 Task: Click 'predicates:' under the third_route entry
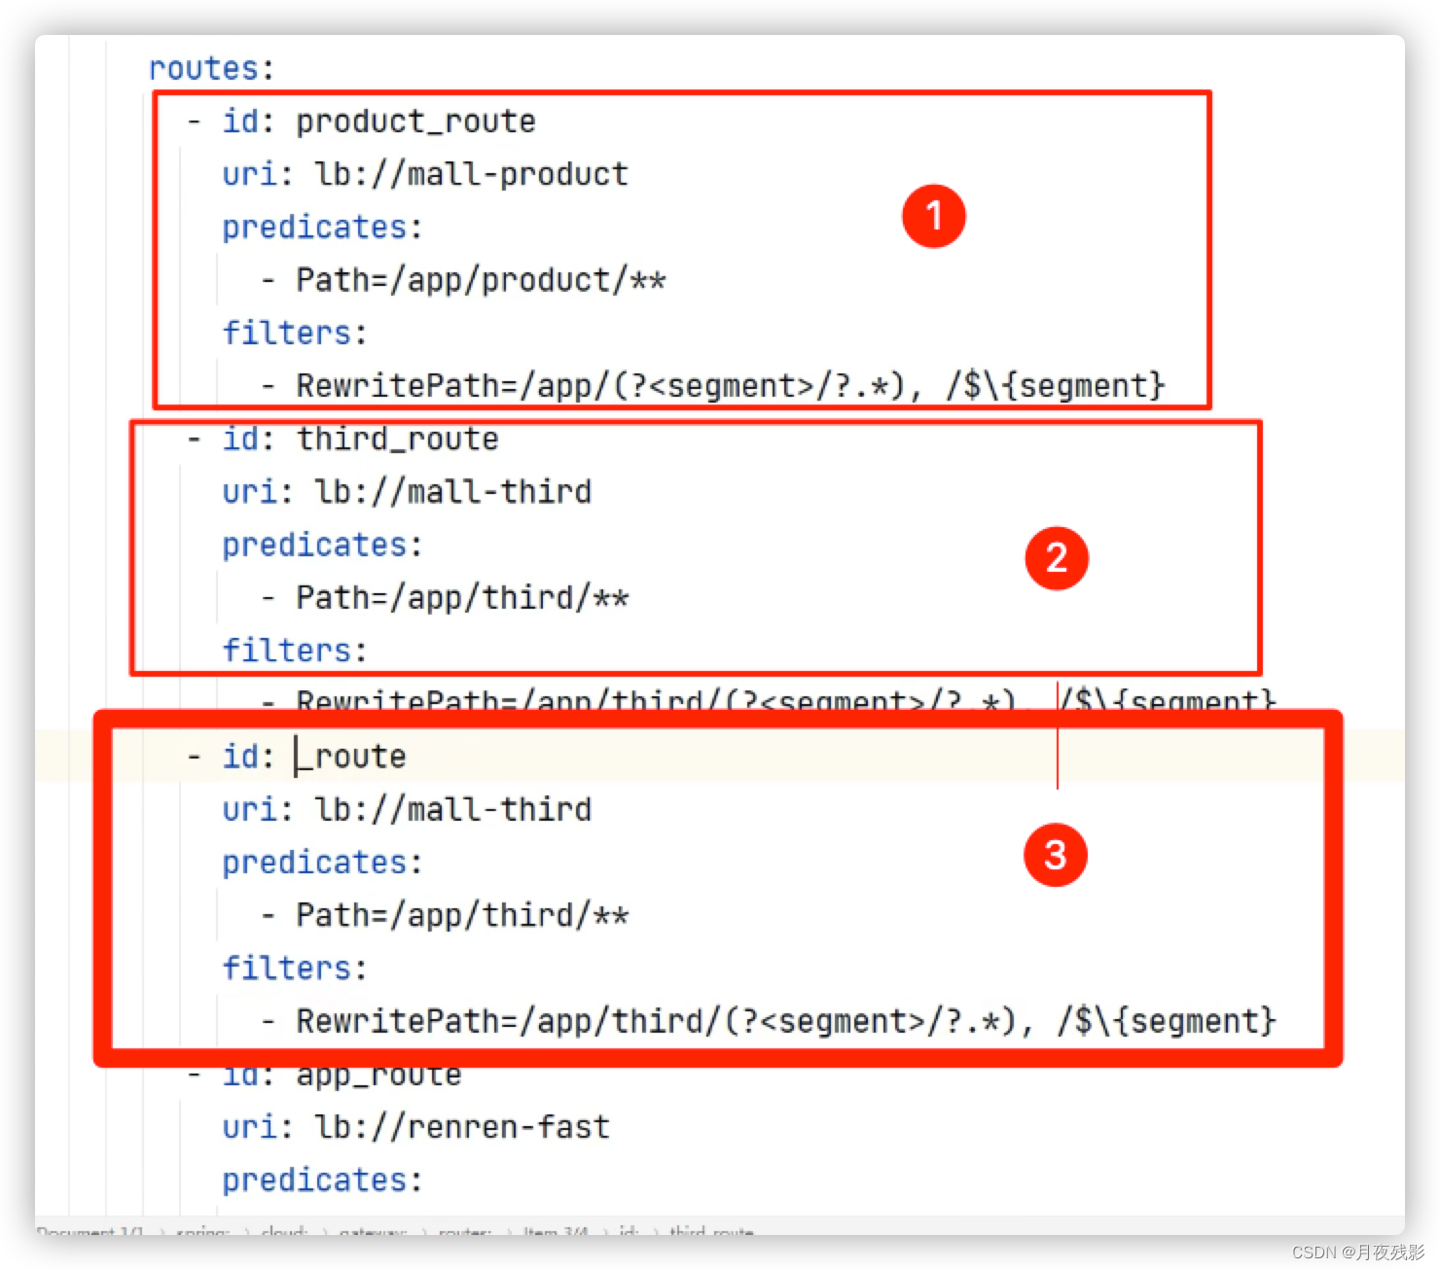[322, 545]
